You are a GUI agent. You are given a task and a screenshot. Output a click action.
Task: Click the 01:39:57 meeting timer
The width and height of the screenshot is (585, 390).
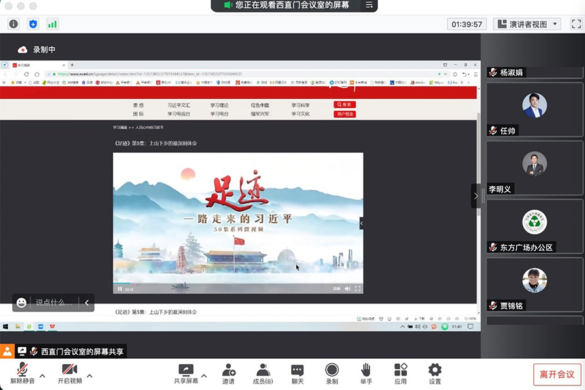coord(467,24)
